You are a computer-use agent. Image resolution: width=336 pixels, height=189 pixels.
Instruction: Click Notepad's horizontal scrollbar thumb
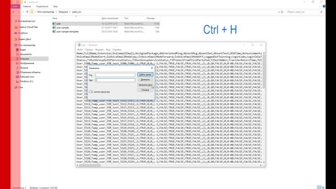pyautogui.click(x=90, y=165)
